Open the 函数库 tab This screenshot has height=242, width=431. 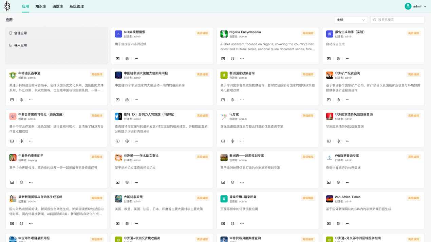tap(58, 6)
